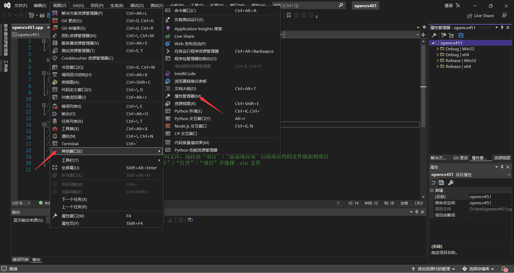Pin the opencv451.cpp editor tab
This screenshot has width=514, height=273.
coord(48,28)
